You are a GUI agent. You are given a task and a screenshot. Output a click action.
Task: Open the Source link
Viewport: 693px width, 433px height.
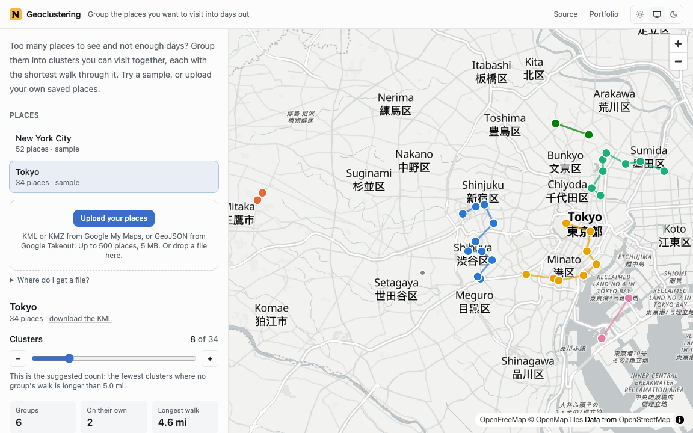[x=565, y=14]
